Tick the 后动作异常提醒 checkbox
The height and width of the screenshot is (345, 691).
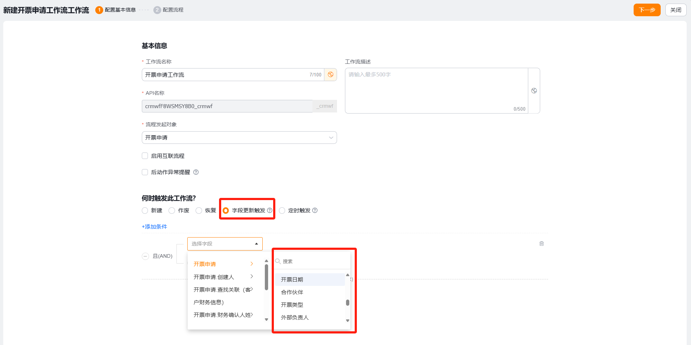[x=145, y=172]
